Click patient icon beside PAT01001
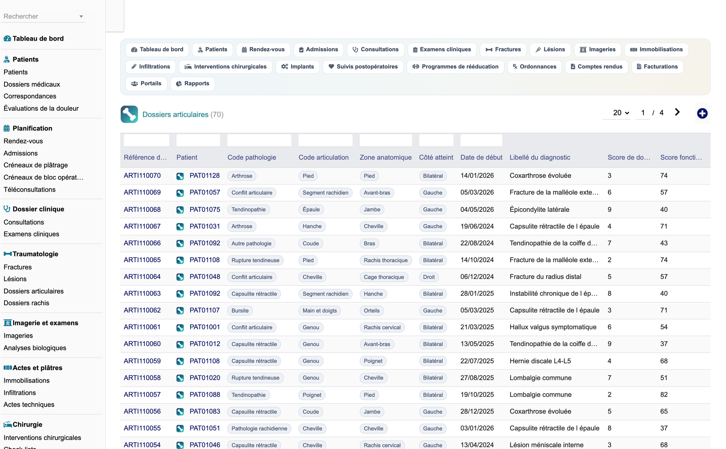Image resolution: width=726 pixels, height=449 pixels. click(x=180, y=327)
